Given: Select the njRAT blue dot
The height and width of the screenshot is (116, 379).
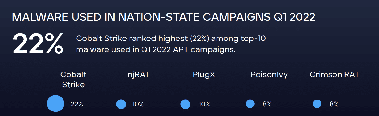Looking at the screenshot, I should (121, 104).
